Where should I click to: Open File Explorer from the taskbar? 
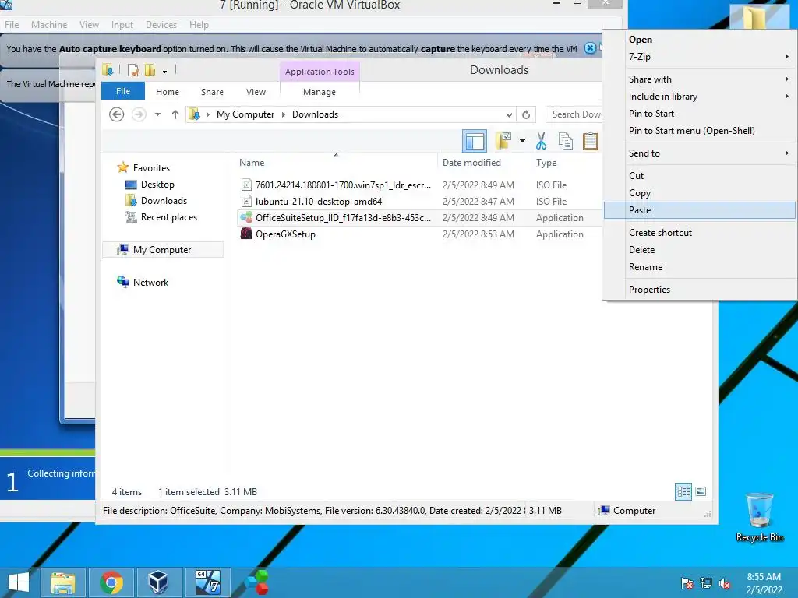(62, 582)
